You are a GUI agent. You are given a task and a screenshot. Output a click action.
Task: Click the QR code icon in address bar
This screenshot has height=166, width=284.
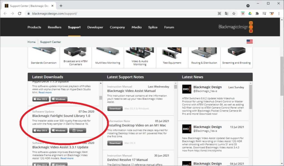(219, 13)
